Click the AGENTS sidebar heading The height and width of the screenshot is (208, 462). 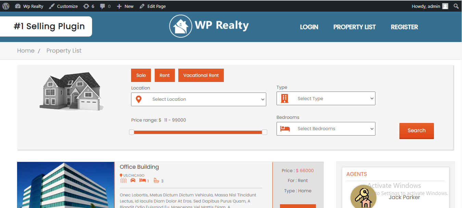click(357, 174)
